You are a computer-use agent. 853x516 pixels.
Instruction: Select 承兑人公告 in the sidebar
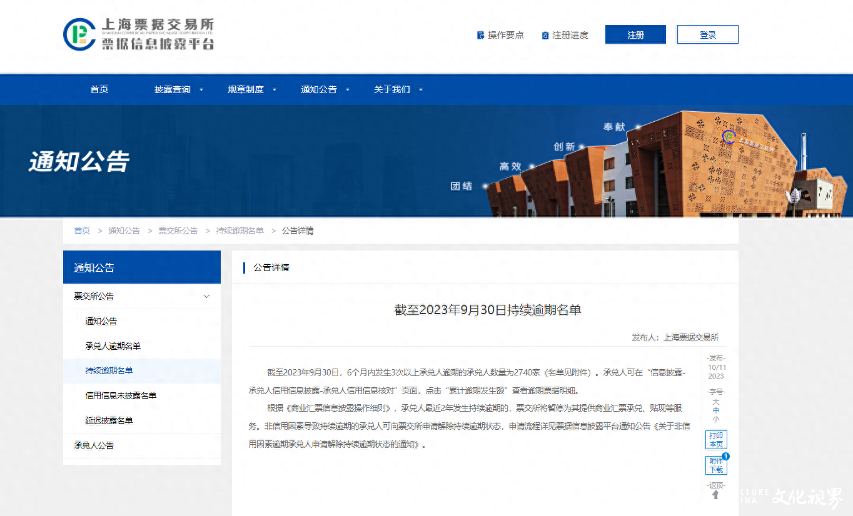142,445
